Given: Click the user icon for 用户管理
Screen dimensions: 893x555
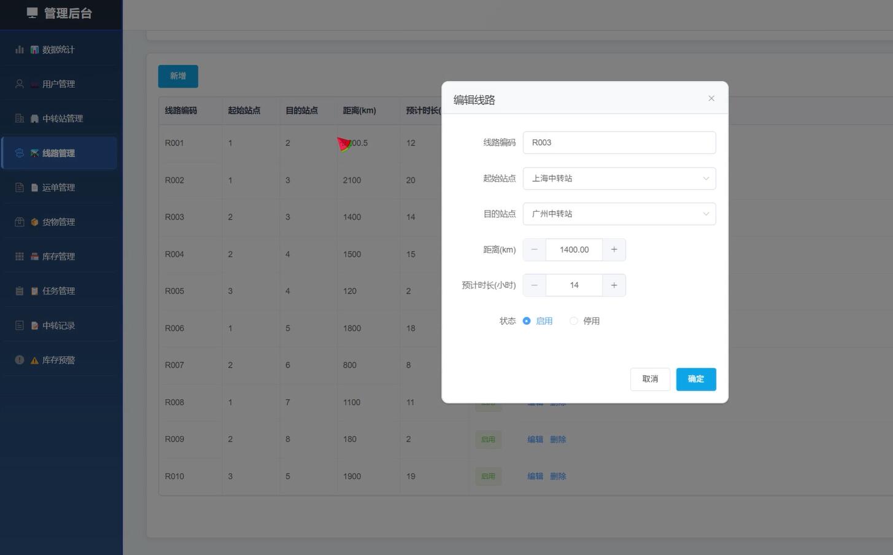Looking at the screenshot, I should point(20,84).
